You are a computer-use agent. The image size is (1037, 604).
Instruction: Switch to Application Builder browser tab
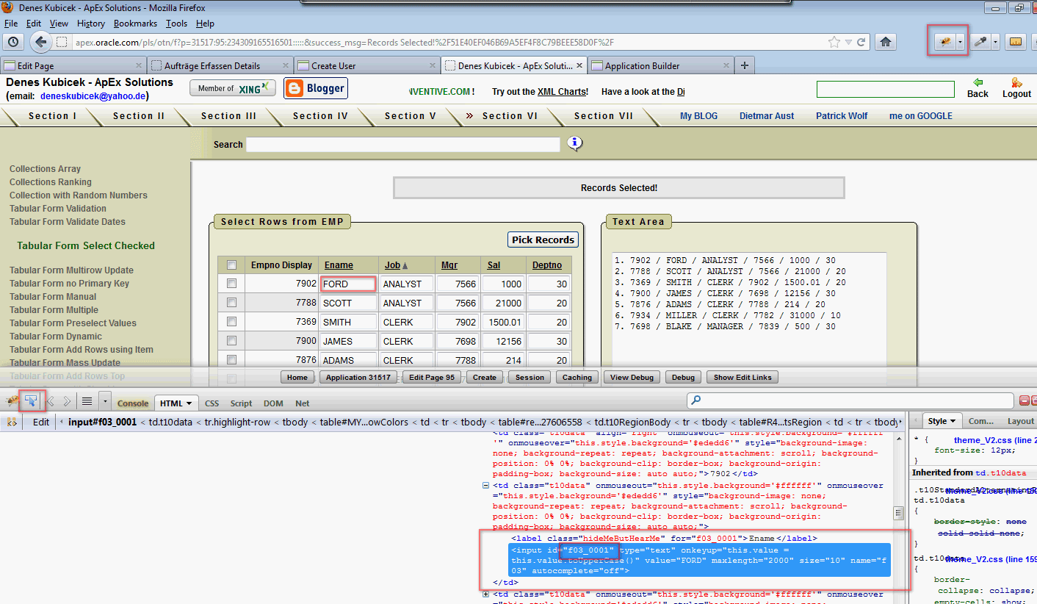click(661, 65)
